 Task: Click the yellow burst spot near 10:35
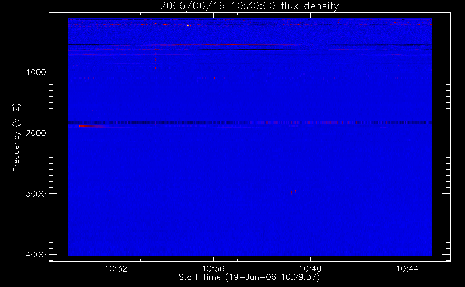coord(188,26)
